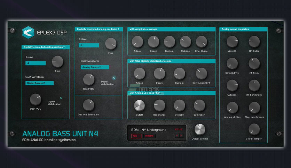Click Analog sound properties section header
291x168 pixels.
pyautogui.click(x=244, y=29)
